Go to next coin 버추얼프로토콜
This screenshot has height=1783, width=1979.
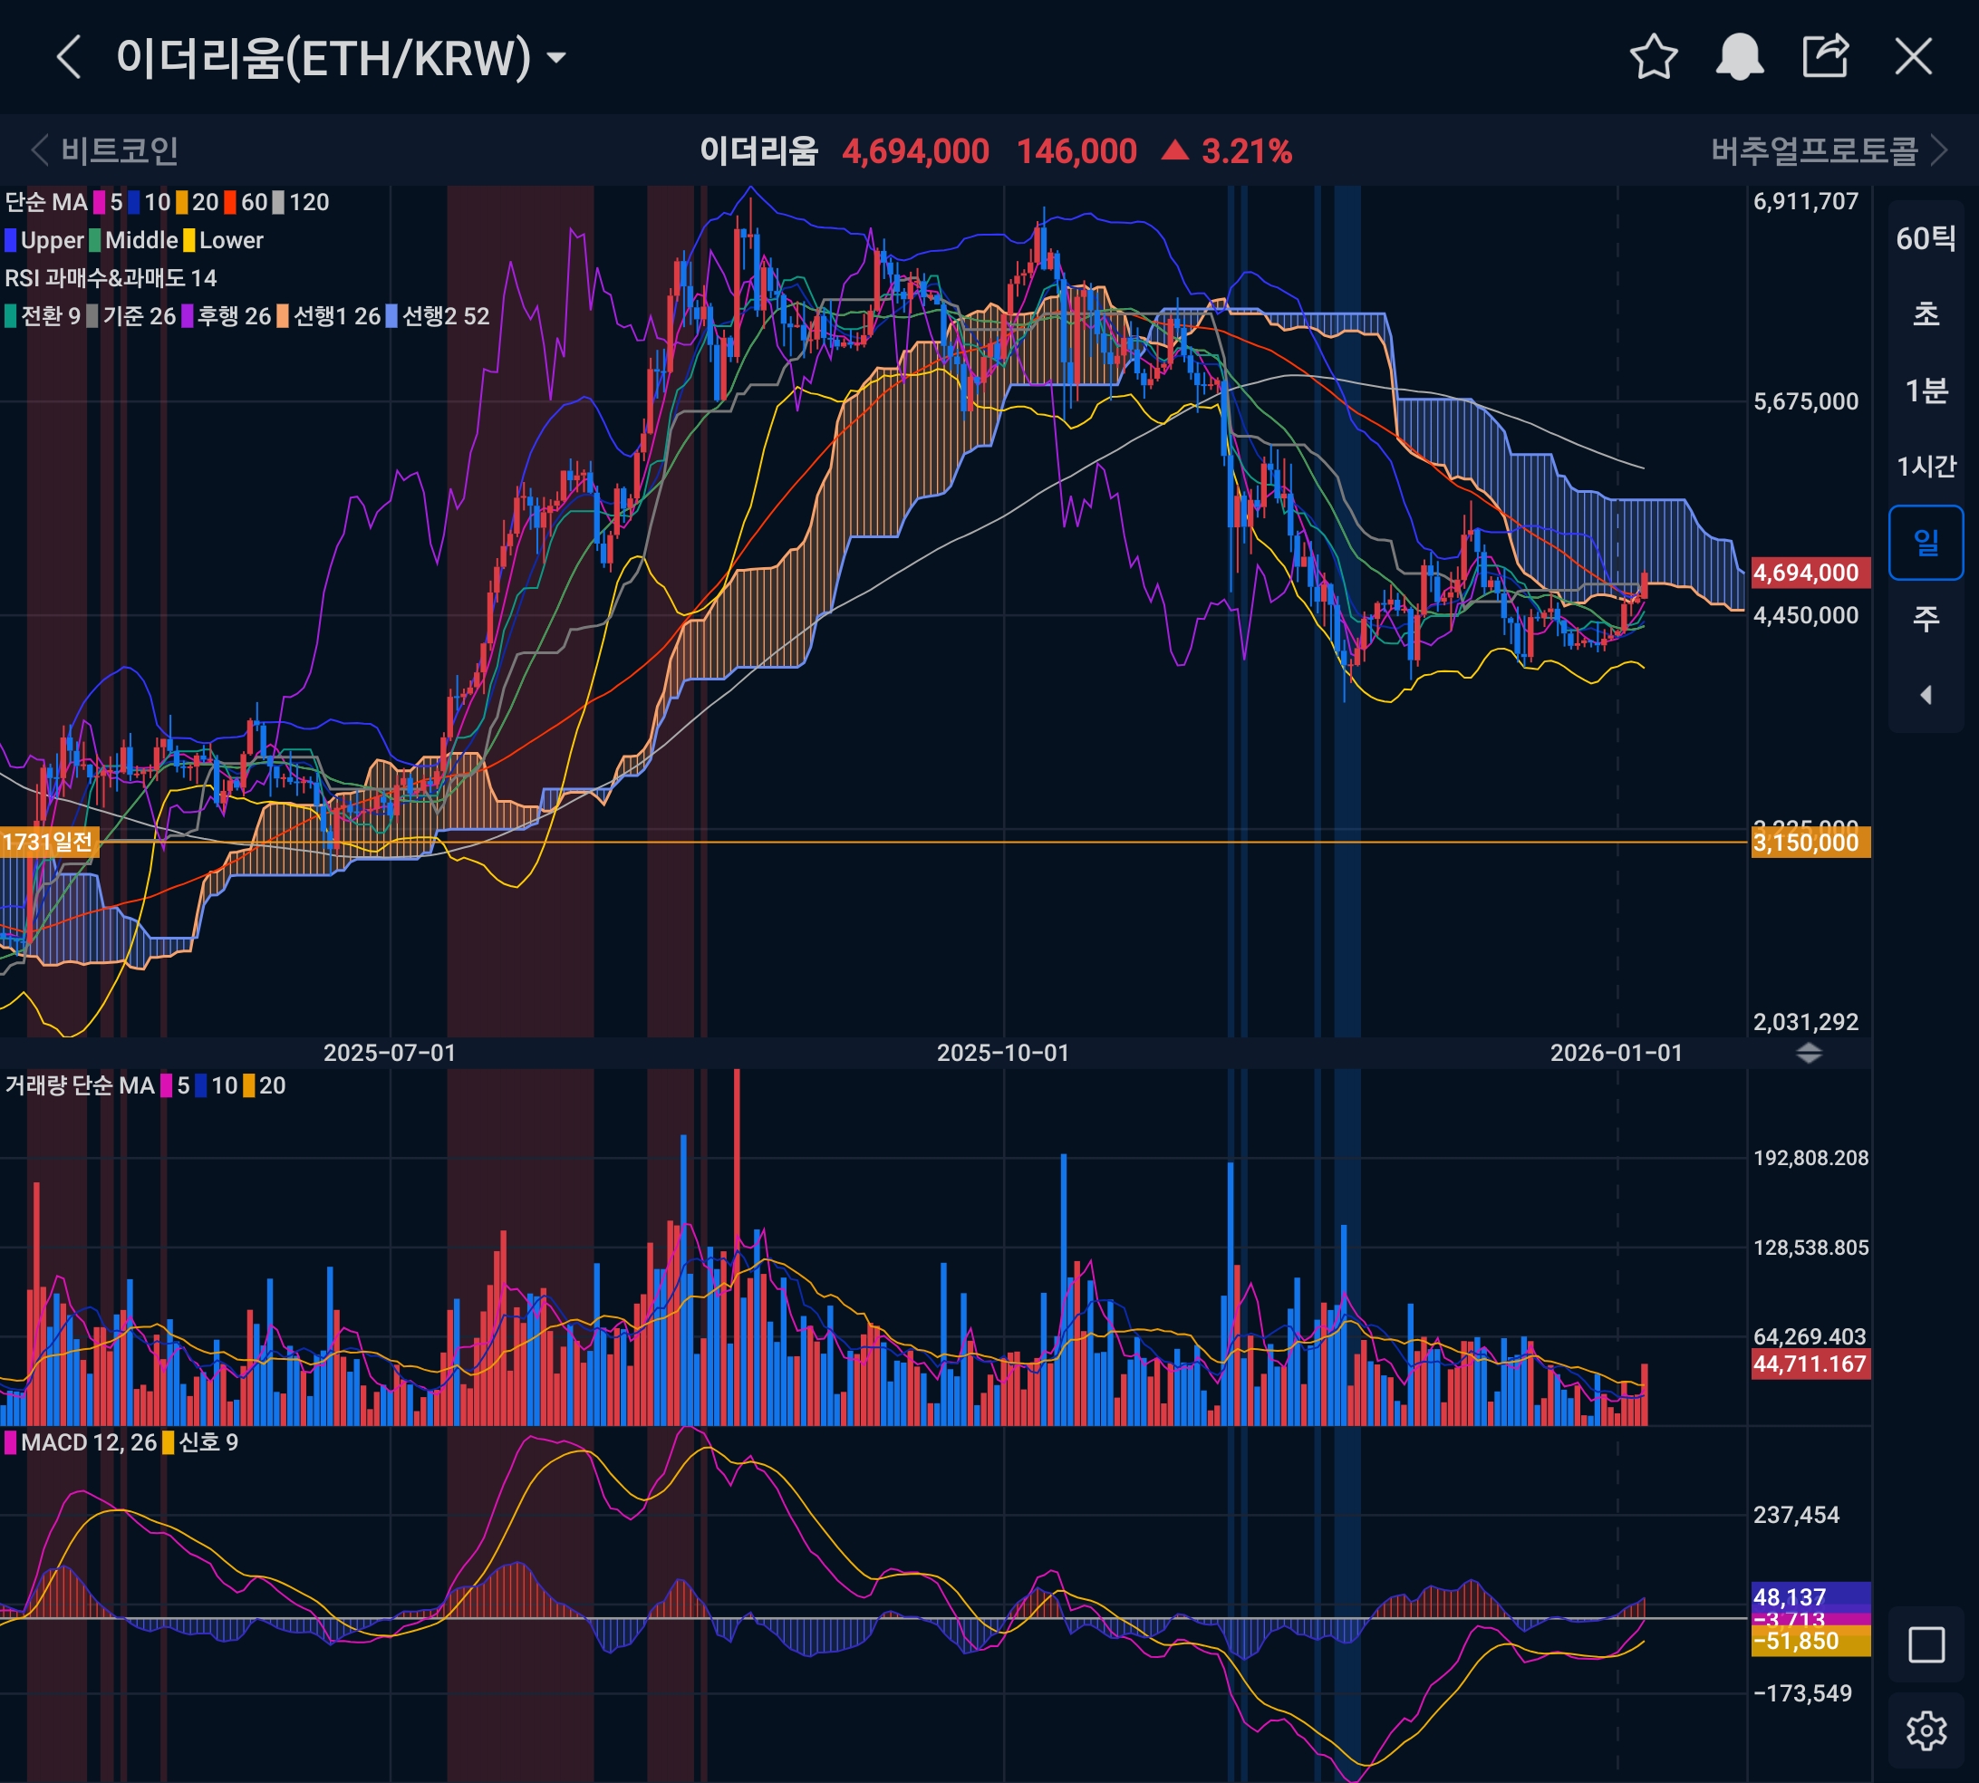tap(1828, 151)
